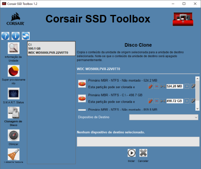Click the 524.28 MB size field

tap(175, 86)
